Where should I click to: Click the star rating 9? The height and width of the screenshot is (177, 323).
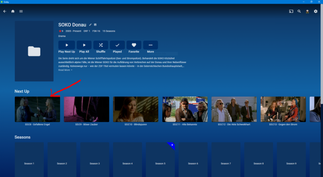[x=61, y=31]
